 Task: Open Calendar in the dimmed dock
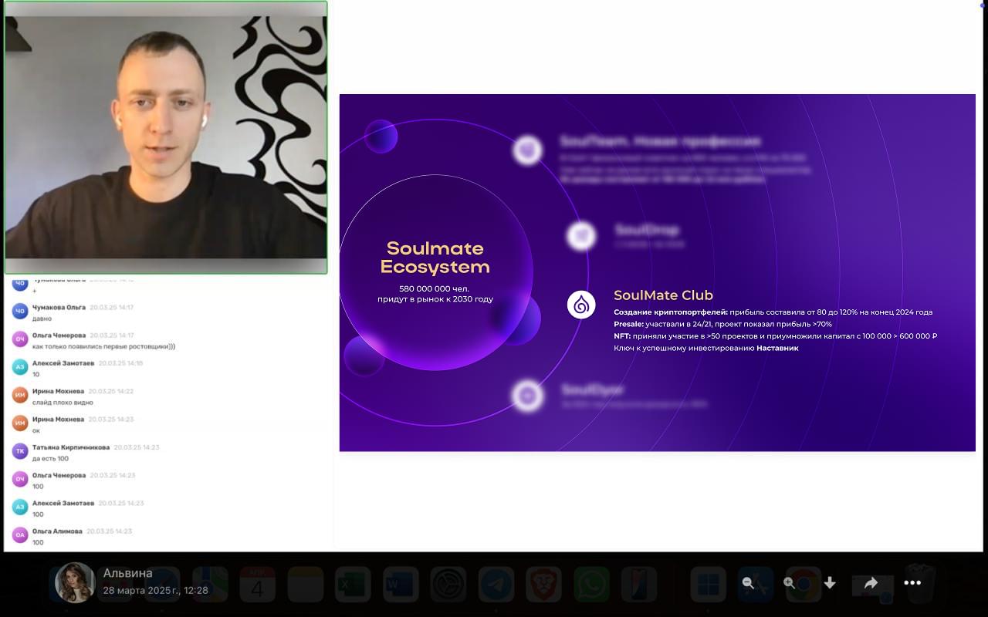tap(258, 584)
